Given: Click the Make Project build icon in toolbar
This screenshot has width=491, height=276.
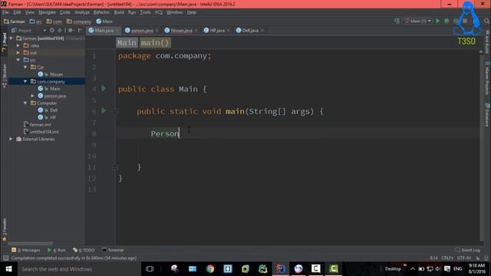Looking at the screenshot, I should (397, 21).
